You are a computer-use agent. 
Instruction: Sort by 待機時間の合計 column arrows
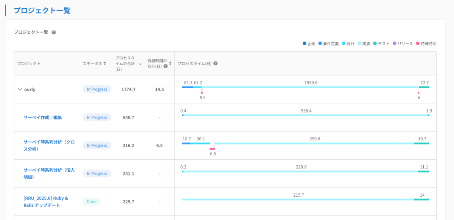(170, 63)
